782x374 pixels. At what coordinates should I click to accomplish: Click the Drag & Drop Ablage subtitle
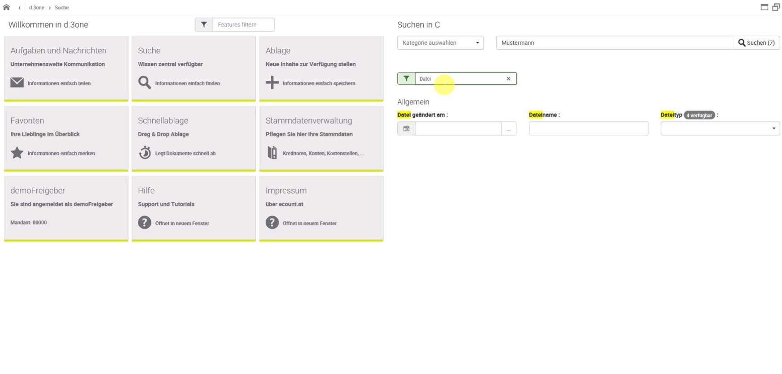pos(163,134)
